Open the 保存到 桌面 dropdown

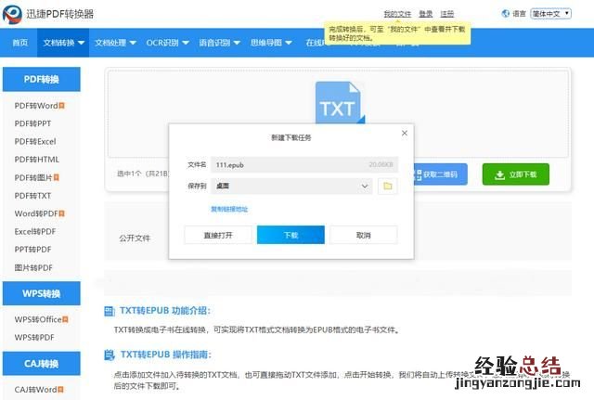click(x=291, y=186)
